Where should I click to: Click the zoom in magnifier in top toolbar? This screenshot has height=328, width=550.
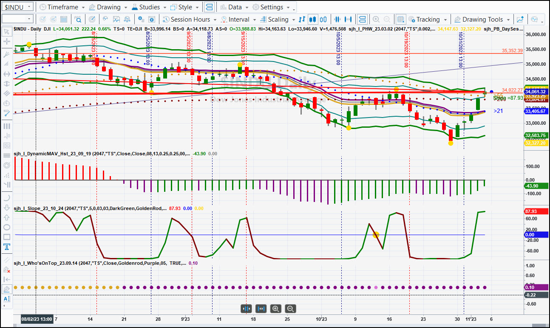click(x=376, y=20)
